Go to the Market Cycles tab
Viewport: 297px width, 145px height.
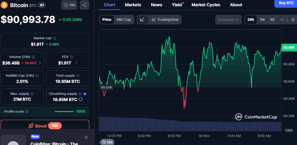click(x=206, y=5)
